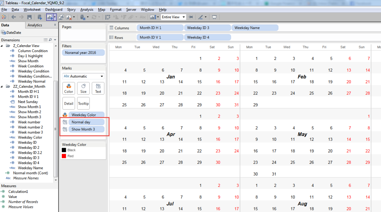This screenshot has height=212, width=381.
Task: Click the Highlight pen icon
Action: tap(201, 17)
